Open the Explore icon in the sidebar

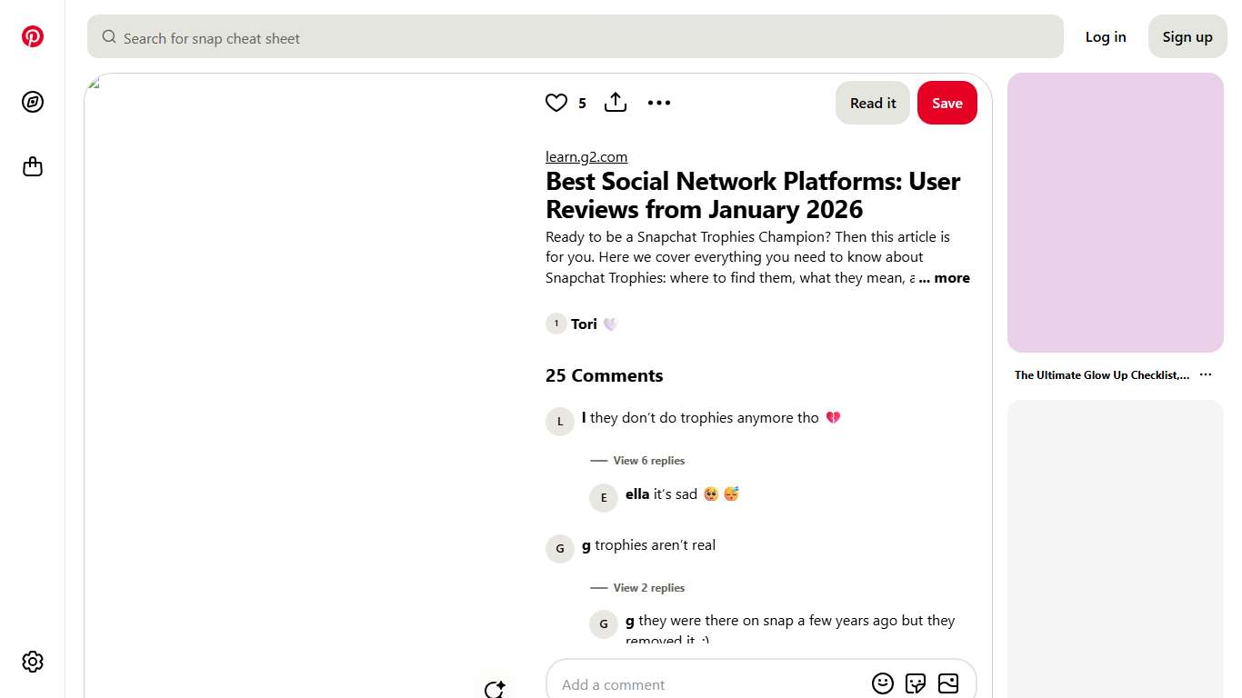(33, 102)
